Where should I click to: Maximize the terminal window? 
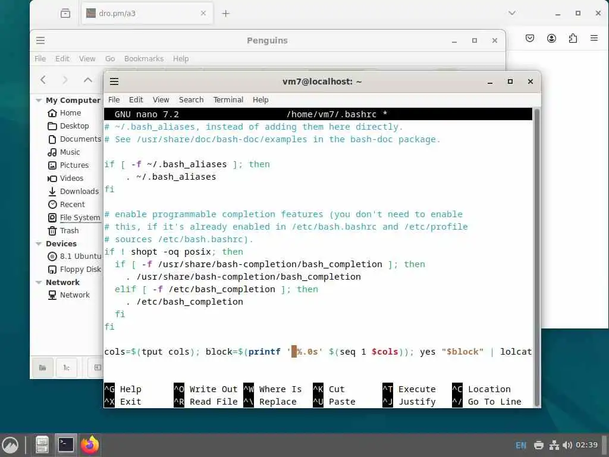pyautogui.click(x=510, y=82)
